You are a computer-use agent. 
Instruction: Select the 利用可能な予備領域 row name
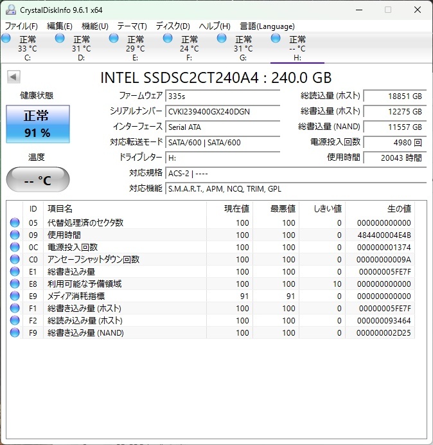[84, 284]
